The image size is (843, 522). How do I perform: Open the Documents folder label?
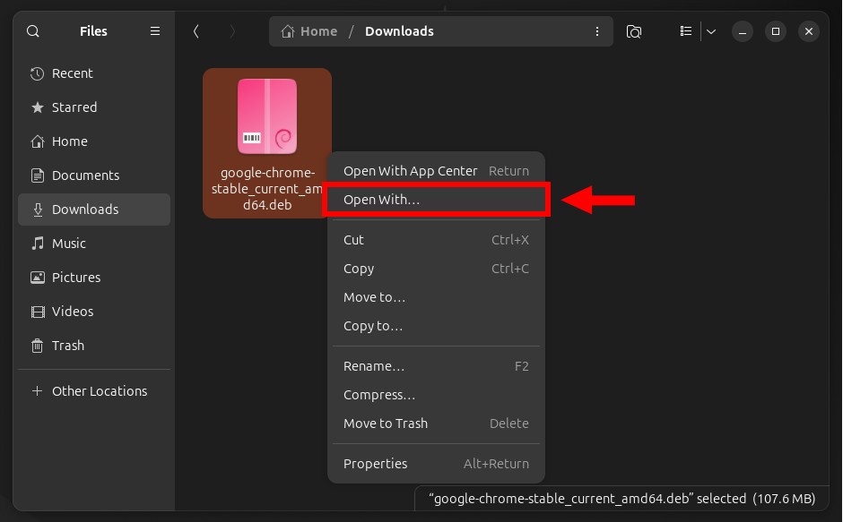coord(85,175)
